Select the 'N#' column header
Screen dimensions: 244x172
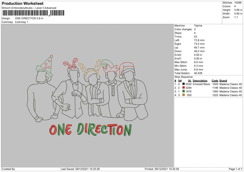coord(180,81)
